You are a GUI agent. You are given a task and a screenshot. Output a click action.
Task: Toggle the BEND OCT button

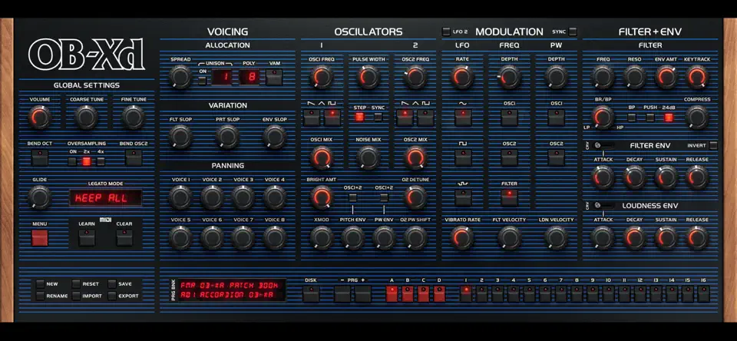[40, 157]
